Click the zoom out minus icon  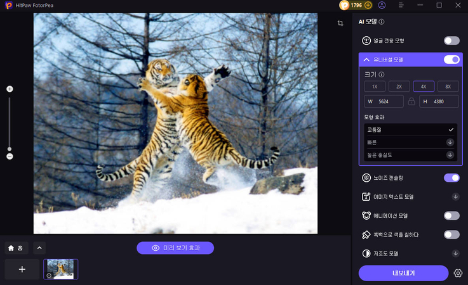tap(10, 156)
